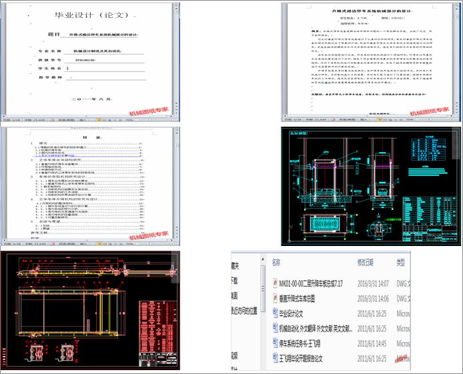Click date 2011/6/1 14:45 cell
463x374 pixels.
[x=372, y=343]
